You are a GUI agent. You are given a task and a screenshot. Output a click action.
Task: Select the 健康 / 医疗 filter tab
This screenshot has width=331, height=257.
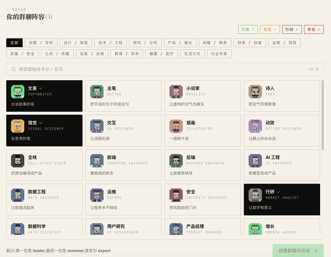pos(161,54)
